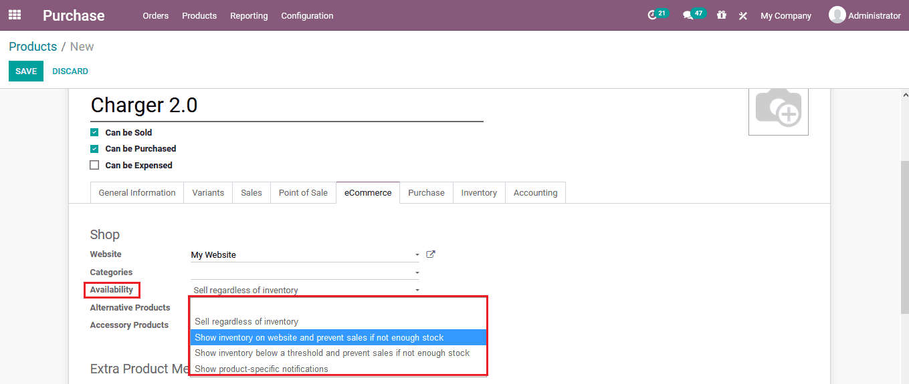Switch to General Information tab
This screenshot has height=384, width=909.
(x=137, y=192)
